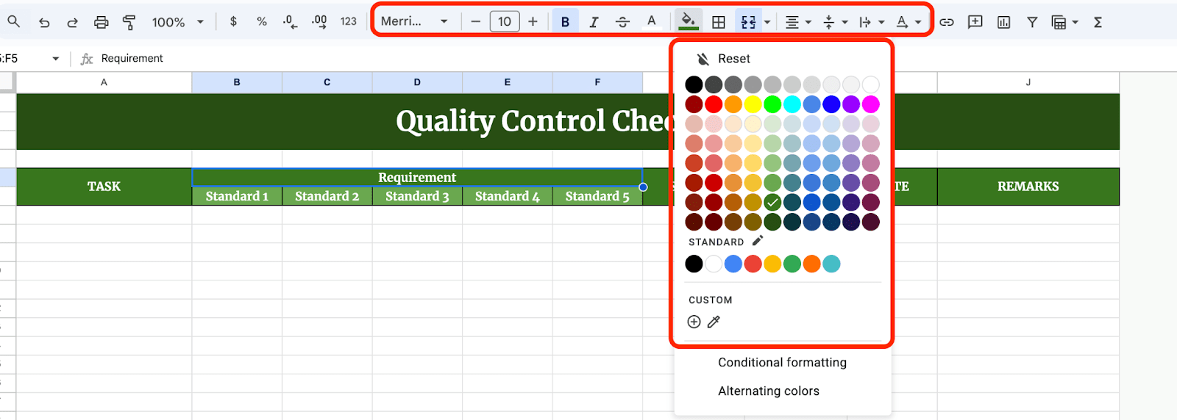Open text wrapping dropdown
Screen dimensions: 1177x420
(x=872, y=22)
